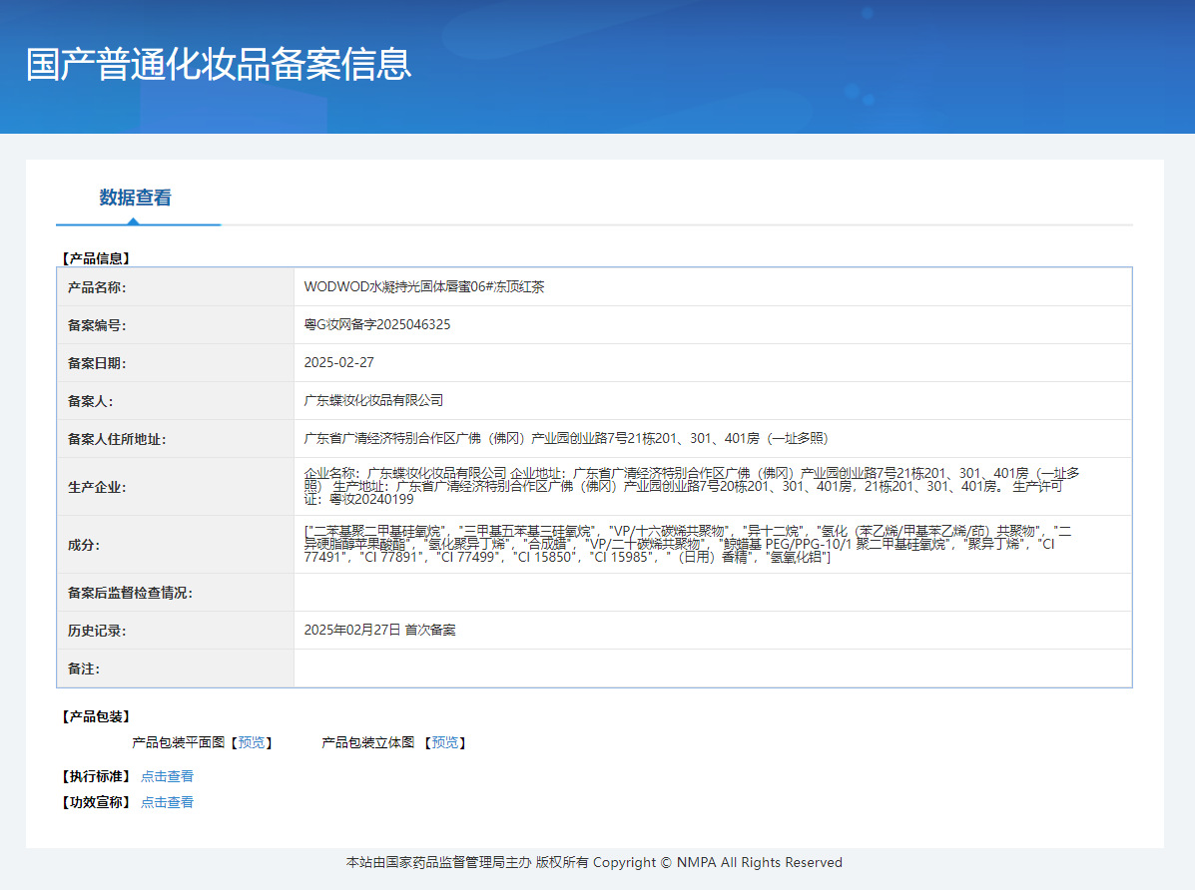Click the 备案编号 row label
This screenshot has height=890, width=1195.
tap(97, 325)
